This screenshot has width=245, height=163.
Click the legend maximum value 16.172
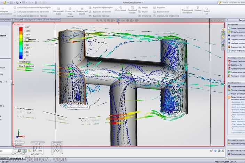[x=27, y=27]
